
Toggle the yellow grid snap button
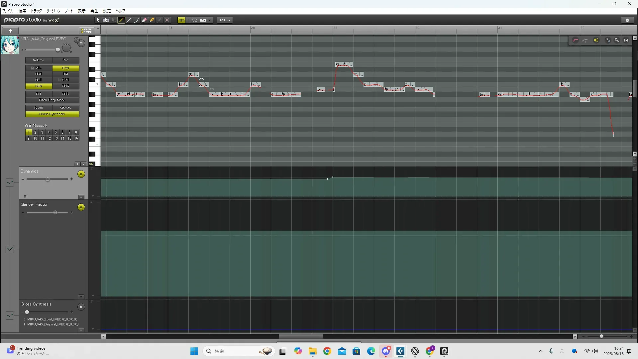(181, 20)
